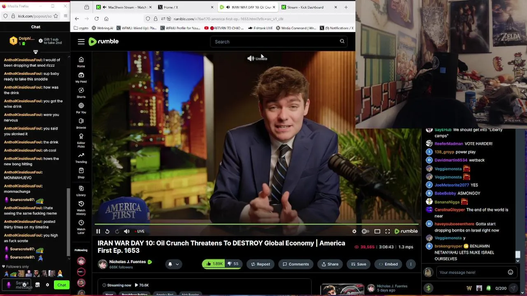Image resolution: width=527 pixels, height=296 pixels.
Task: Click the Unmute overlay on the video
Action: pos(257,58)
